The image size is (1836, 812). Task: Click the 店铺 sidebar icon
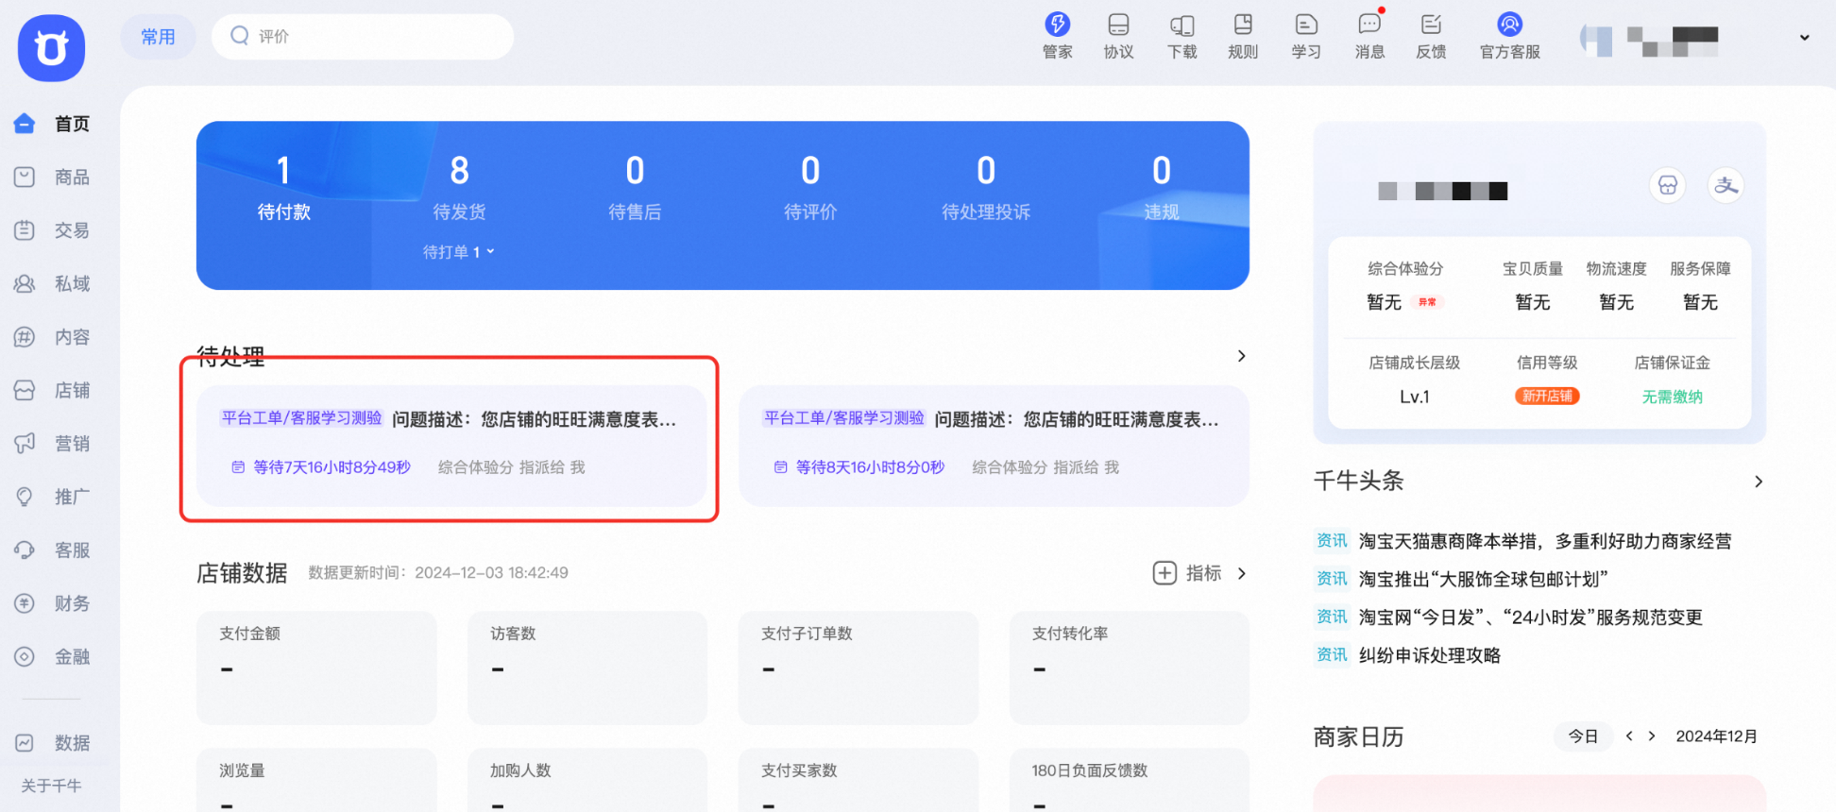tap(25, 390)
